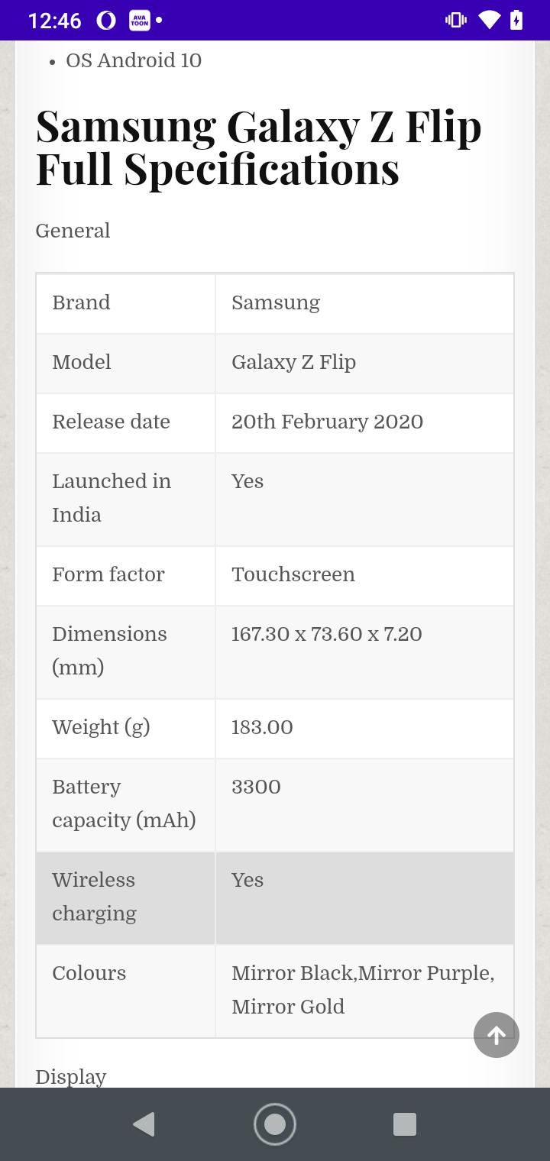Tap the AvaToon notification icon
Screen dimensions: 550x1161
tap(140, 21)
